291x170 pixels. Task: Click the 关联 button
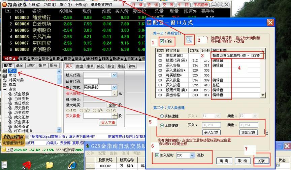(x=261, y=161)
